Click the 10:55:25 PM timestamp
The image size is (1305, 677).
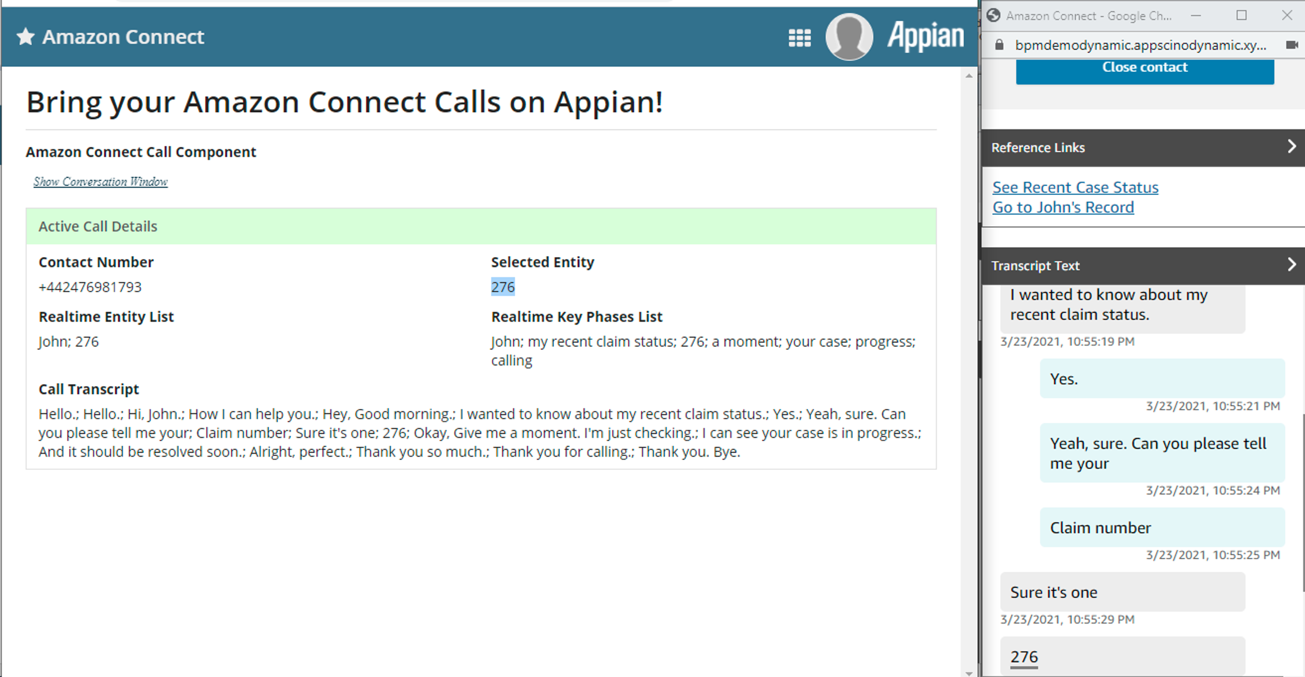click(x=1213, y=555)
